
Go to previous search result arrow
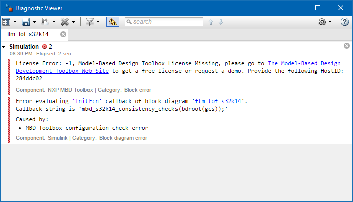(x=211, y=22)
